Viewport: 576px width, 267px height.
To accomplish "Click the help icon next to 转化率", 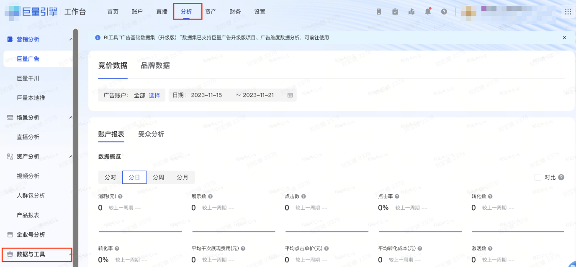I will click(117, 249).
